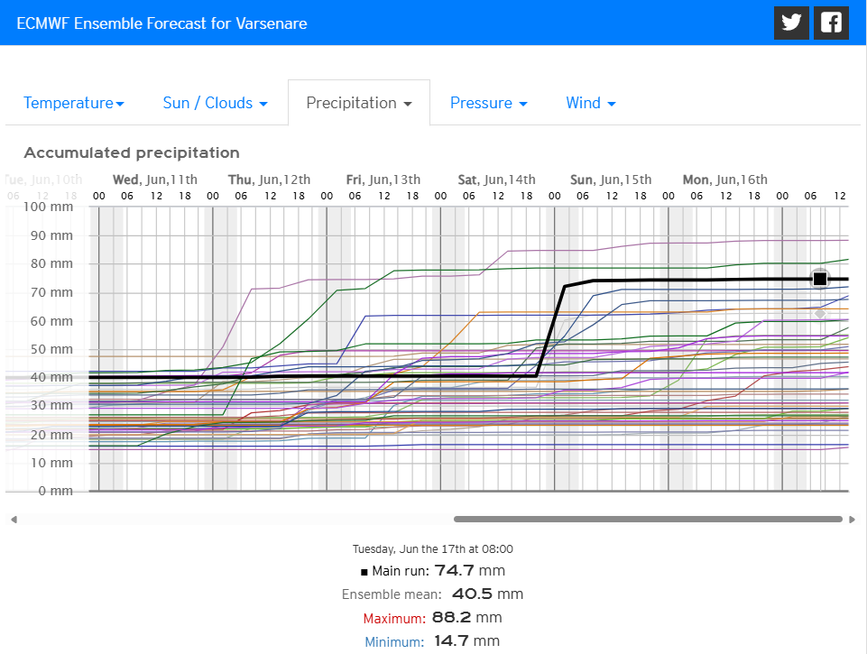This screenshot has height=654, width=867.
Task: Click the horizontal scrollbar thumb under the chart
Action: 648,520
